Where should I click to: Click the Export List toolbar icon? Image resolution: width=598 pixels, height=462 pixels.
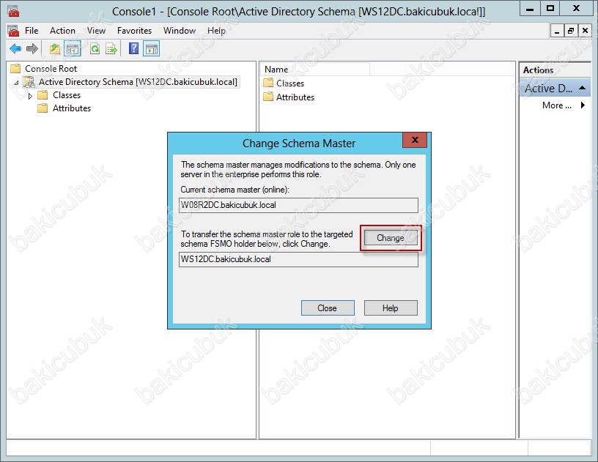coord(111,49)
